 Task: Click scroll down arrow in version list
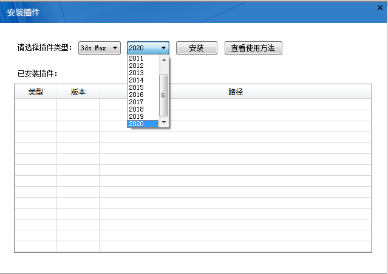[x=163, y=123]
